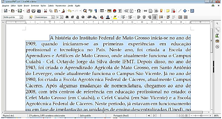Click font color swatch button

click(x=108, y=17)
